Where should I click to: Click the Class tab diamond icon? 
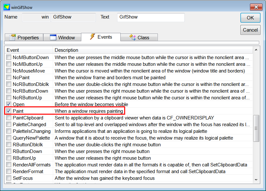133,37
